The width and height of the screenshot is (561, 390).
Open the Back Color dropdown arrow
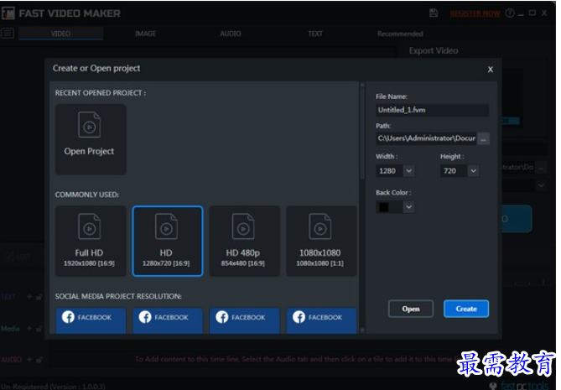tap(409, 207)
